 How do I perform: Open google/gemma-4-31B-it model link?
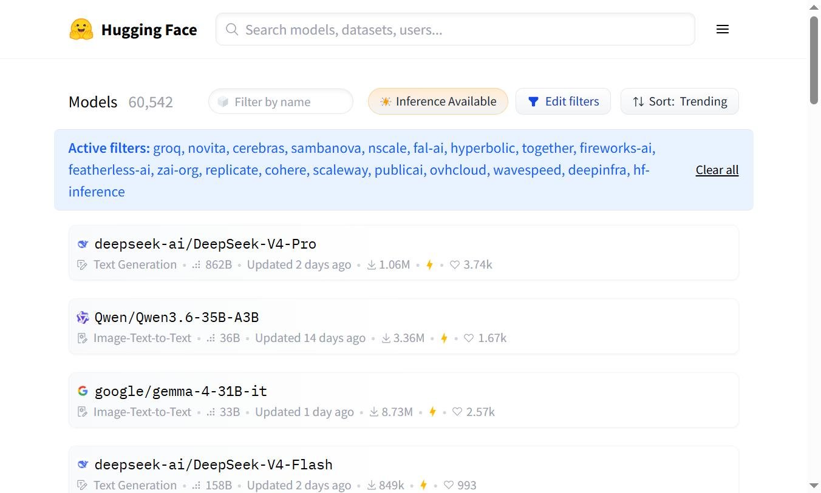click(181, 391)
